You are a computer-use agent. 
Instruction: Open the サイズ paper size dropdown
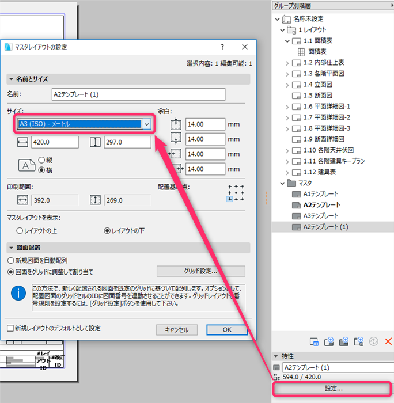[x=147, y=124]
